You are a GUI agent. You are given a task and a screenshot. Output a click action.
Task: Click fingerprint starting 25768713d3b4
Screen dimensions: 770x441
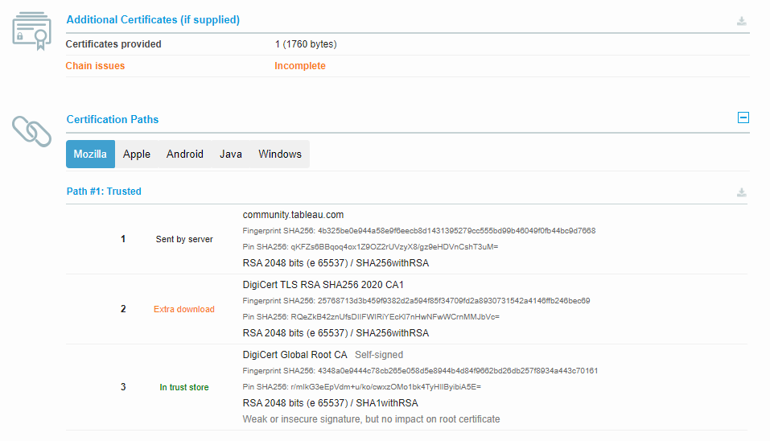pos(416,300)
